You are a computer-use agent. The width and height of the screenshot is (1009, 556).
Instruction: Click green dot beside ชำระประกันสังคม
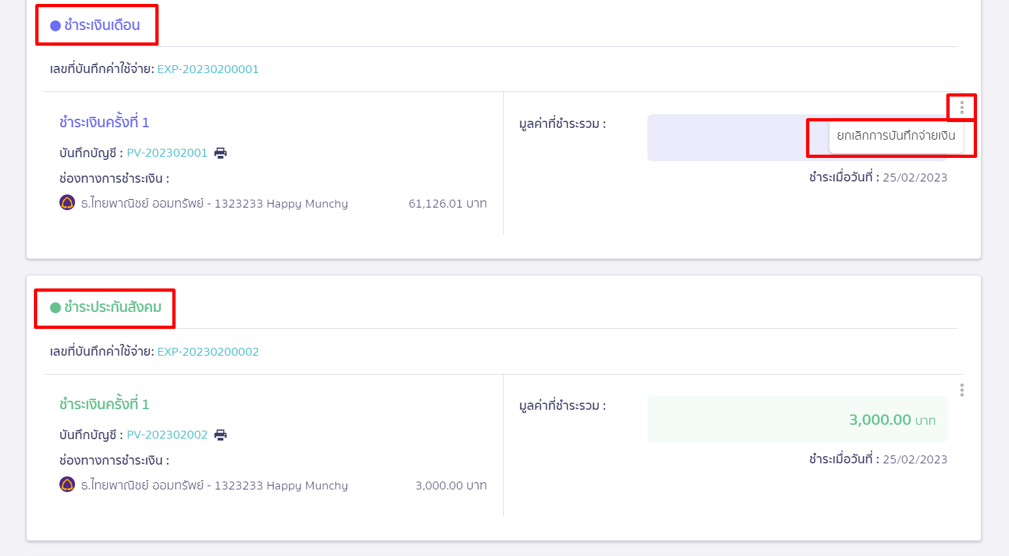pos(55,307)
